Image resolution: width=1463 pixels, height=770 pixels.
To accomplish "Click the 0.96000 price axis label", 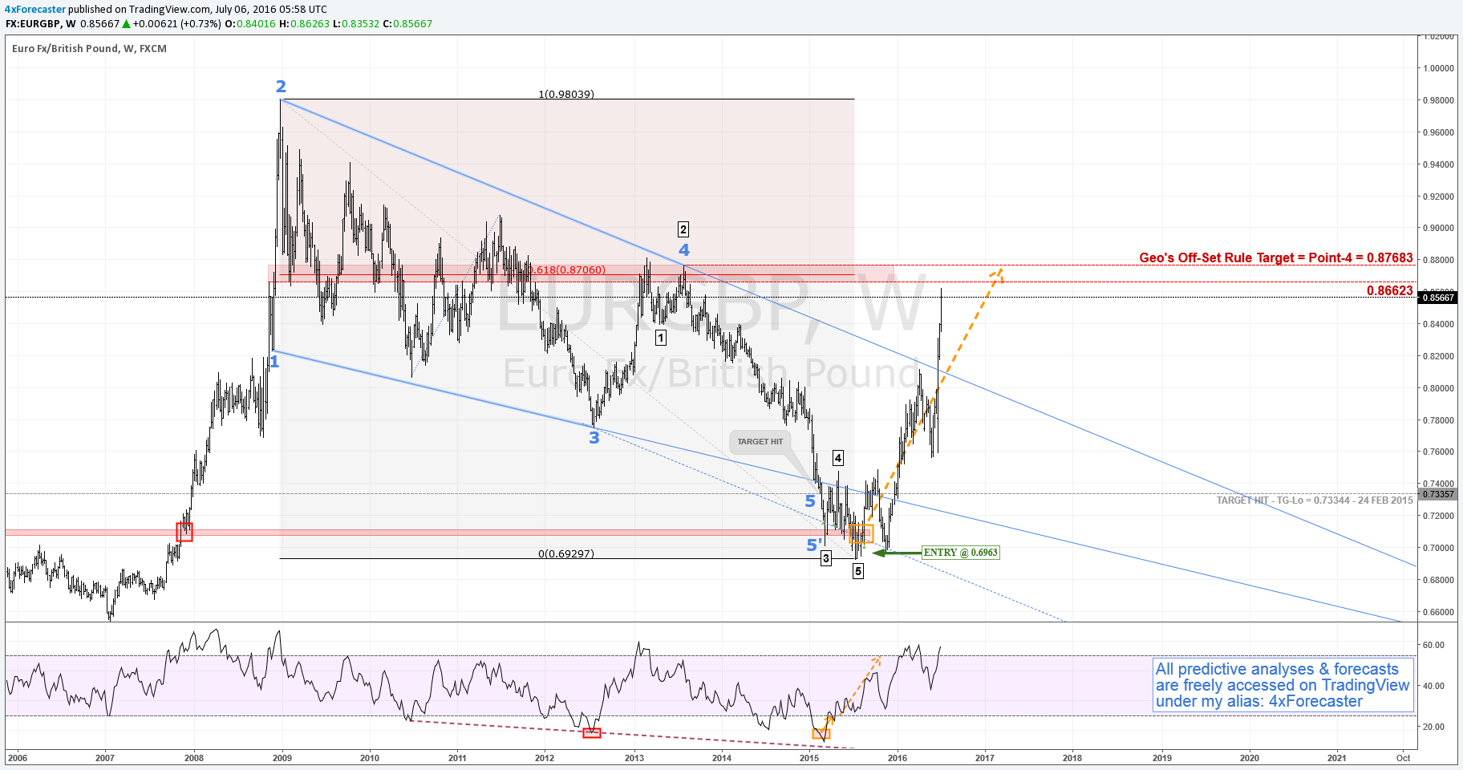I will coord(1438,132).
